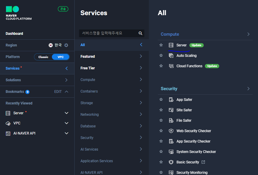Select the All services category
This screenshot has width=258, height=175.
click(112, 45)
